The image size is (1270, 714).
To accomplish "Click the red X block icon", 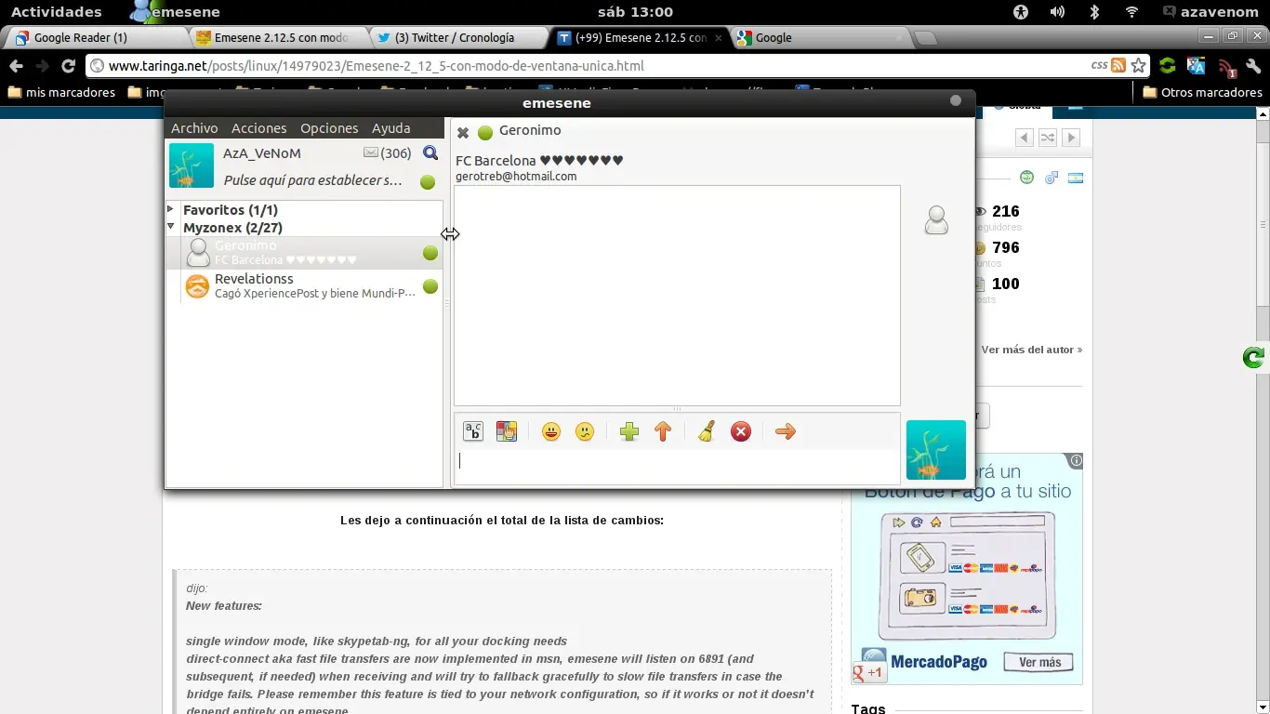I will [741, 431].
